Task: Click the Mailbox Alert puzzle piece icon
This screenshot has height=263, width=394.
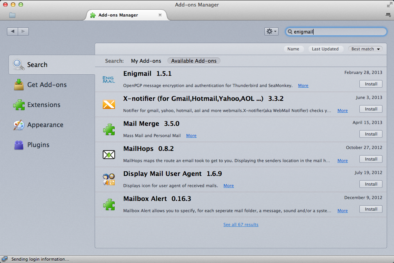Action: point(109,204)
